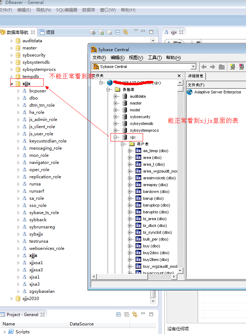
Task: Go back in Sybase Central toolbar
Action: click(x=204, y=67)
